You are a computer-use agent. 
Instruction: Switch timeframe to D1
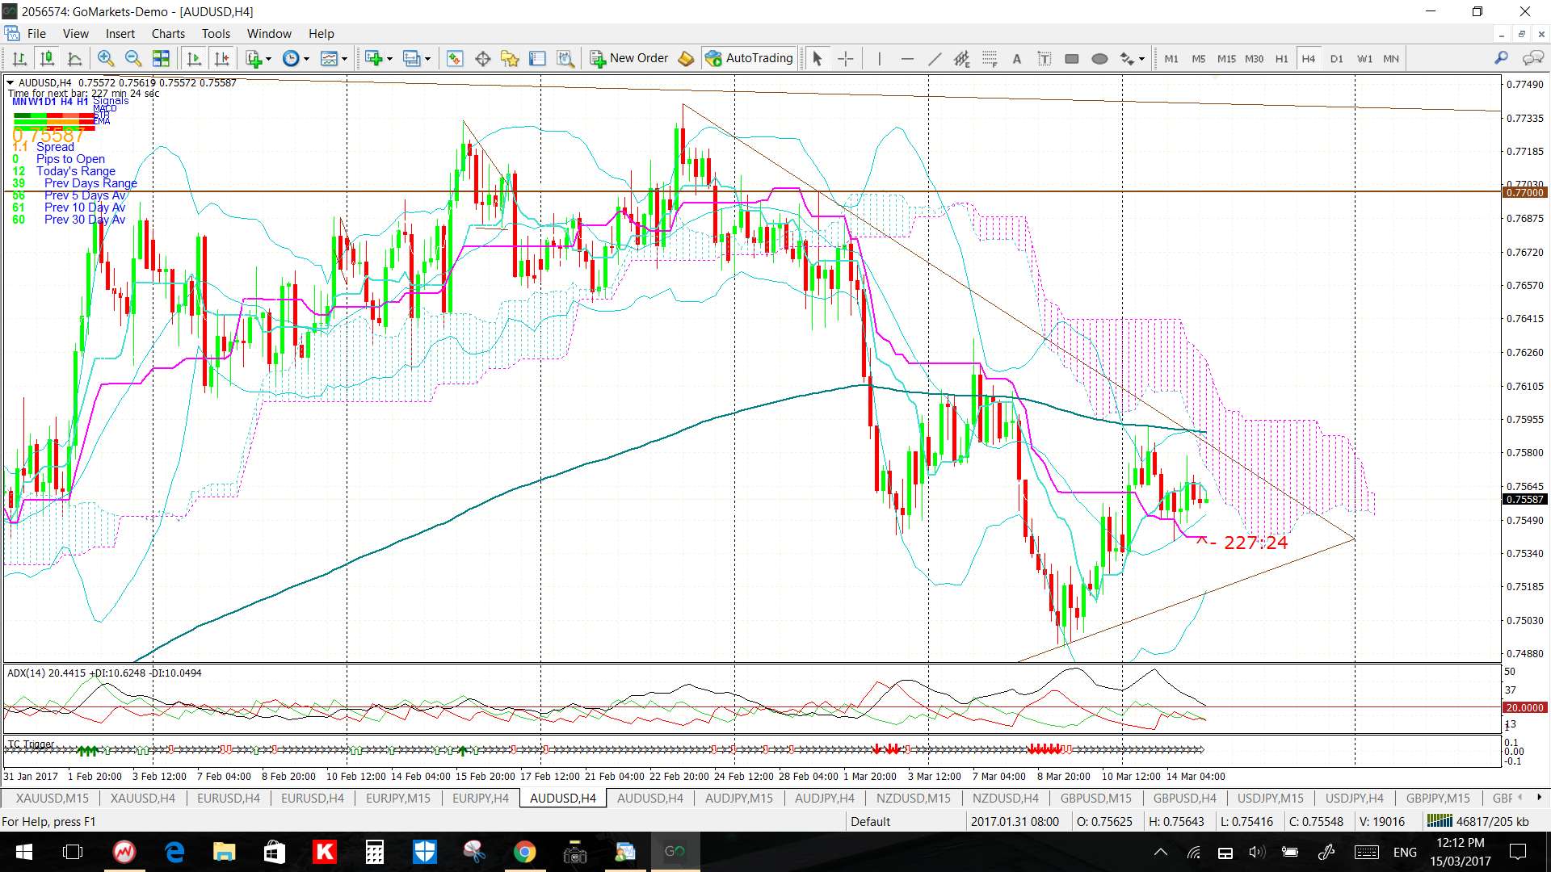[1336, 58]
